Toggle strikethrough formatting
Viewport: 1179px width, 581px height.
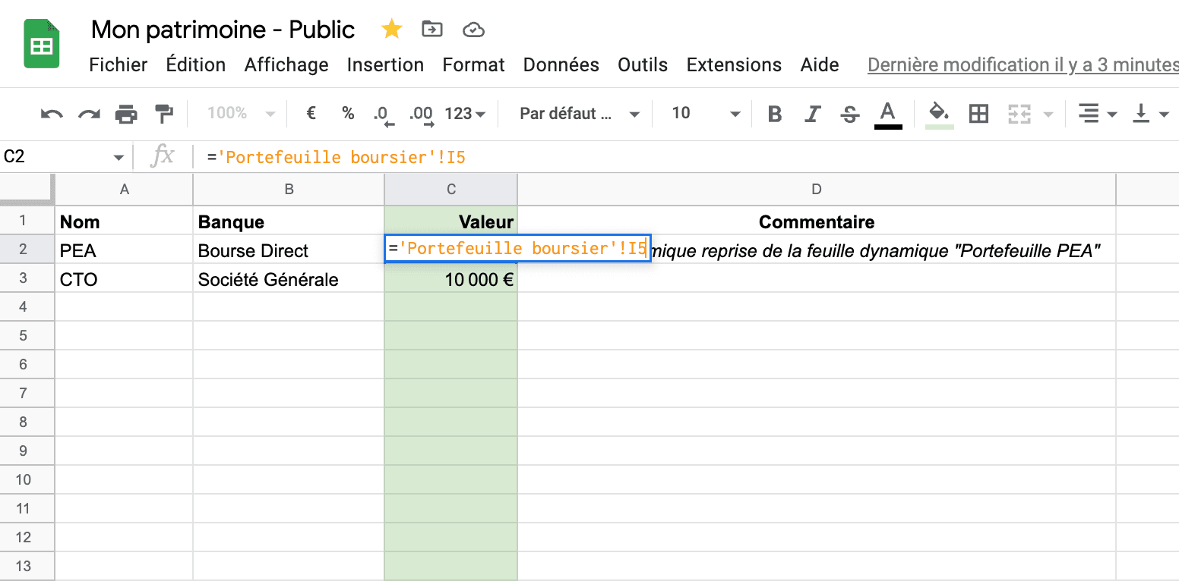click(850, 114)
